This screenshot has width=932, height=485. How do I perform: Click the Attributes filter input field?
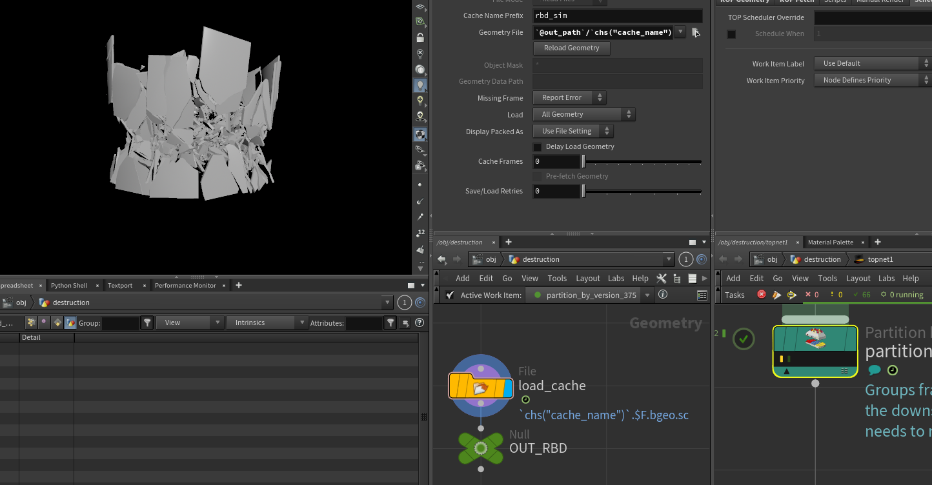pyautogui.click(x=364, y=322)
